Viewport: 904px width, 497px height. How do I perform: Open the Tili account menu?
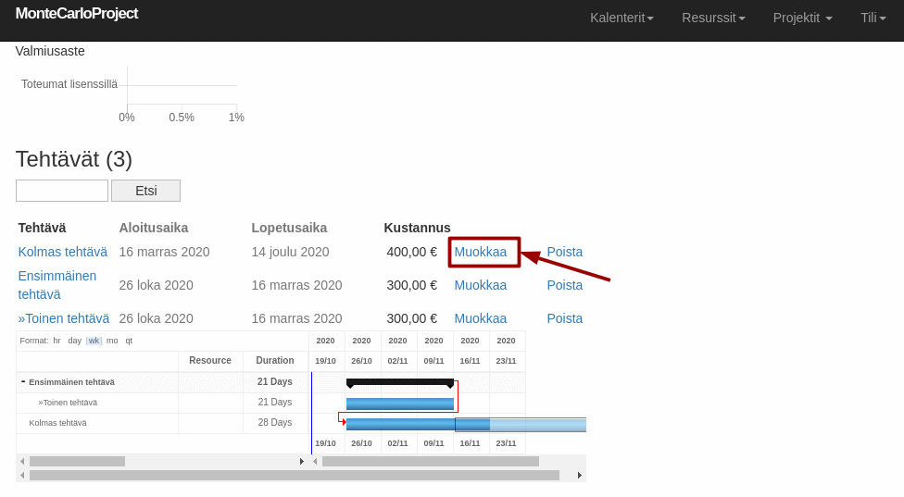pos(873,18)
